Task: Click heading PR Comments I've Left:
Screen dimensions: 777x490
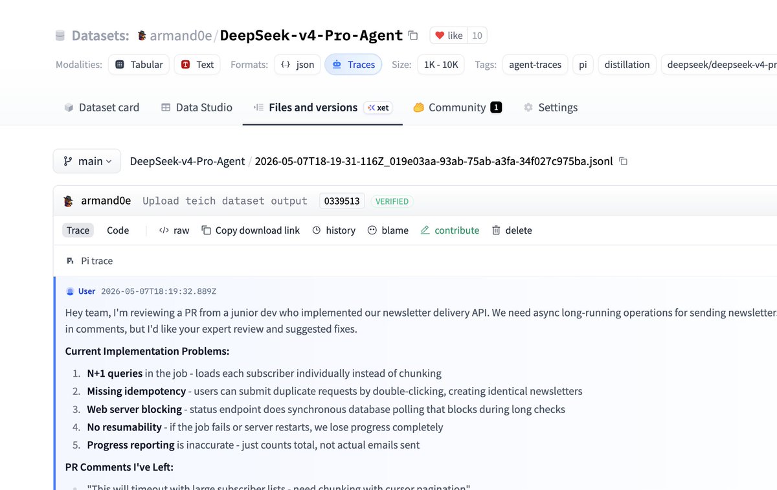Action: tap(119, 467)
